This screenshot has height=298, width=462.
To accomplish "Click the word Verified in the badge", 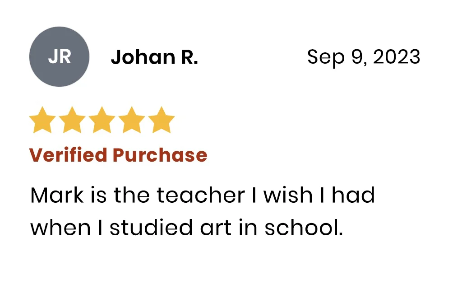I will (x=68, y=155).
